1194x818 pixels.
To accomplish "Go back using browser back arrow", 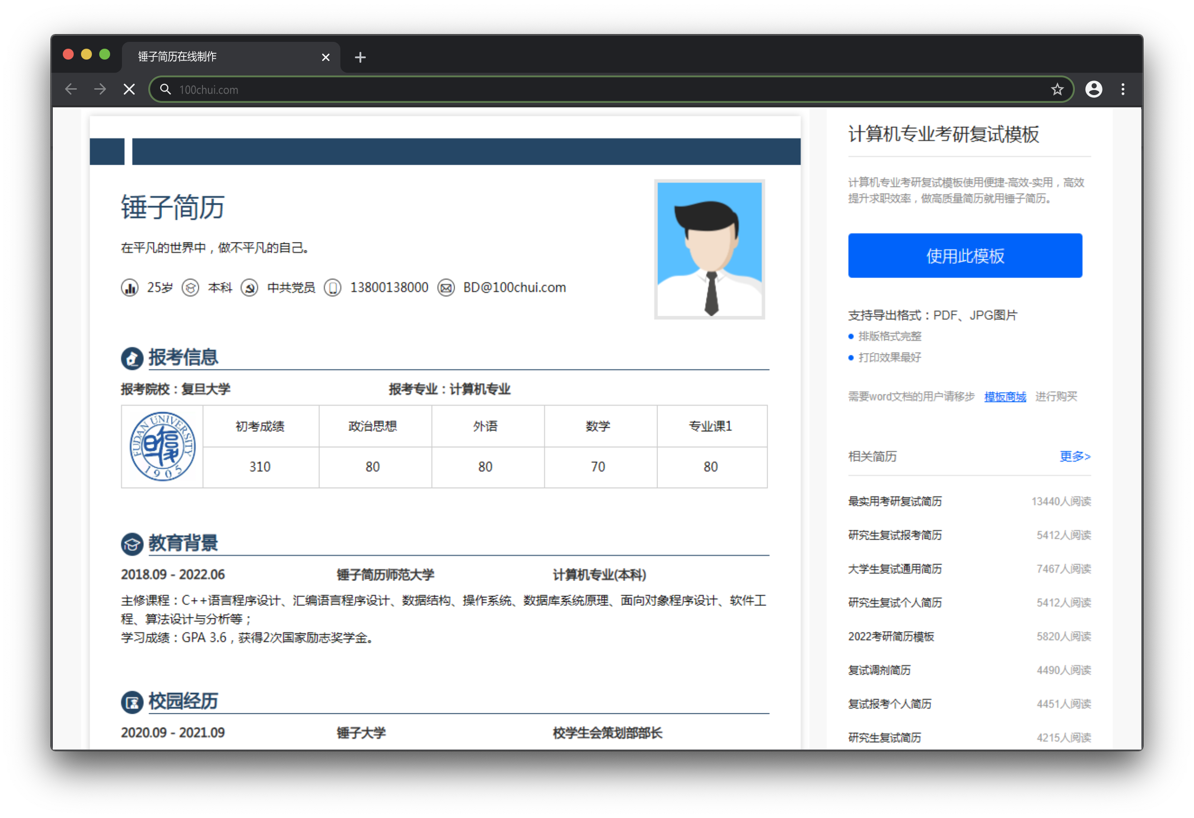I will pyautogui.click(x=71, y=90).
